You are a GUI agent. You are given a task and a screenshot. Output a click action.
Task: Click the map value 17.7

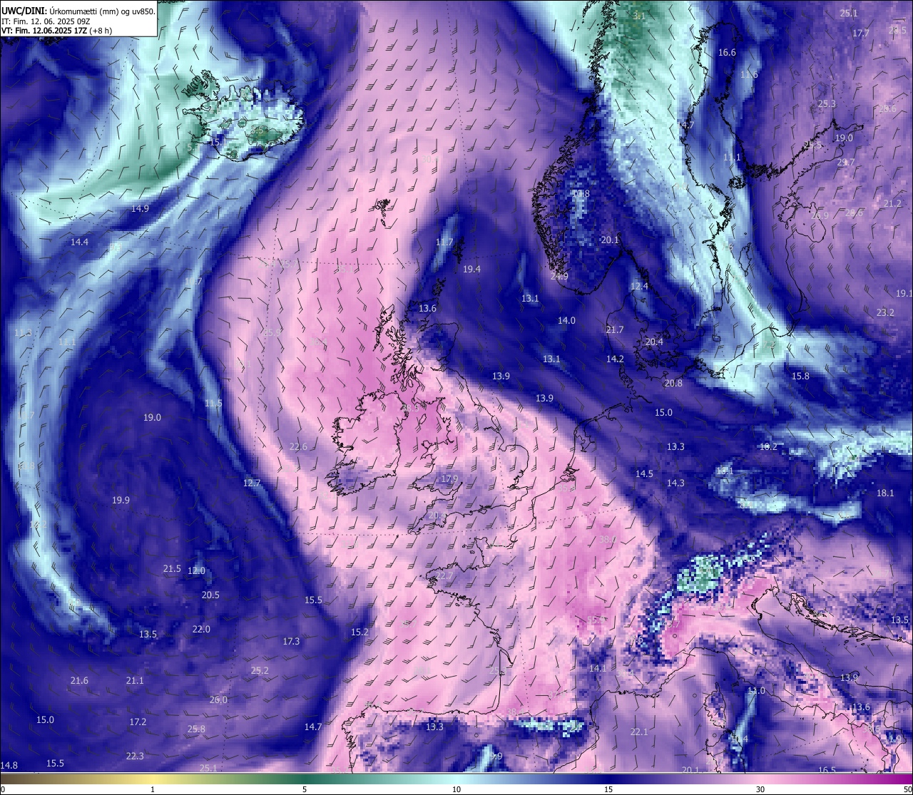tap(861, 34)
